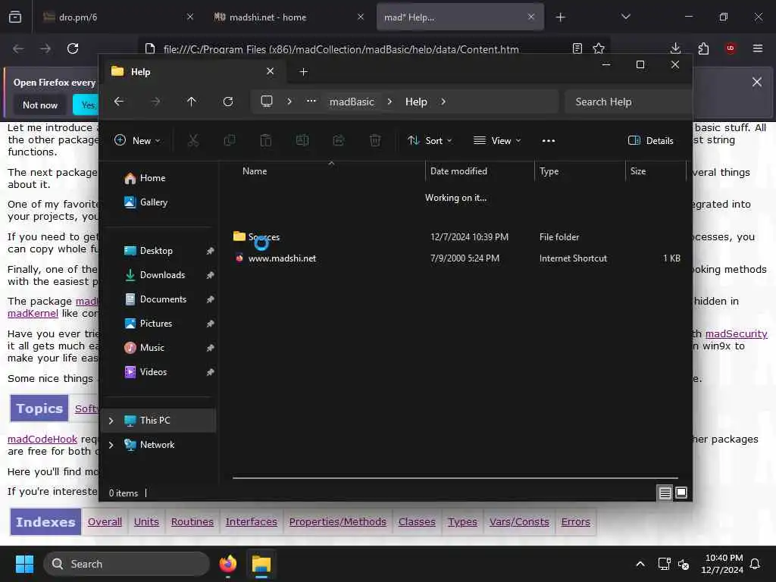Toggle the Details pane

(650, 140)
